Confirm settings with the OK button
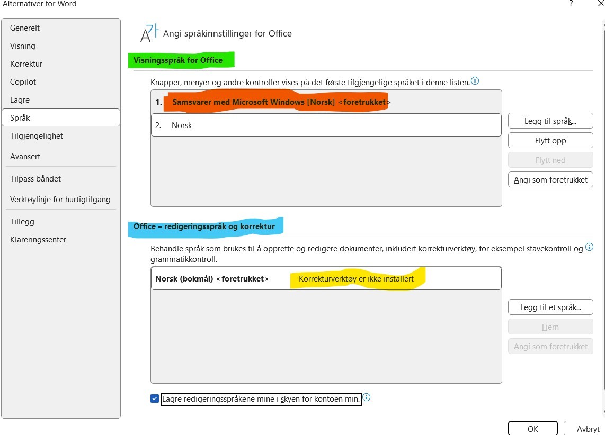Screen dimensions: 605x435 (x=532, y=429)
